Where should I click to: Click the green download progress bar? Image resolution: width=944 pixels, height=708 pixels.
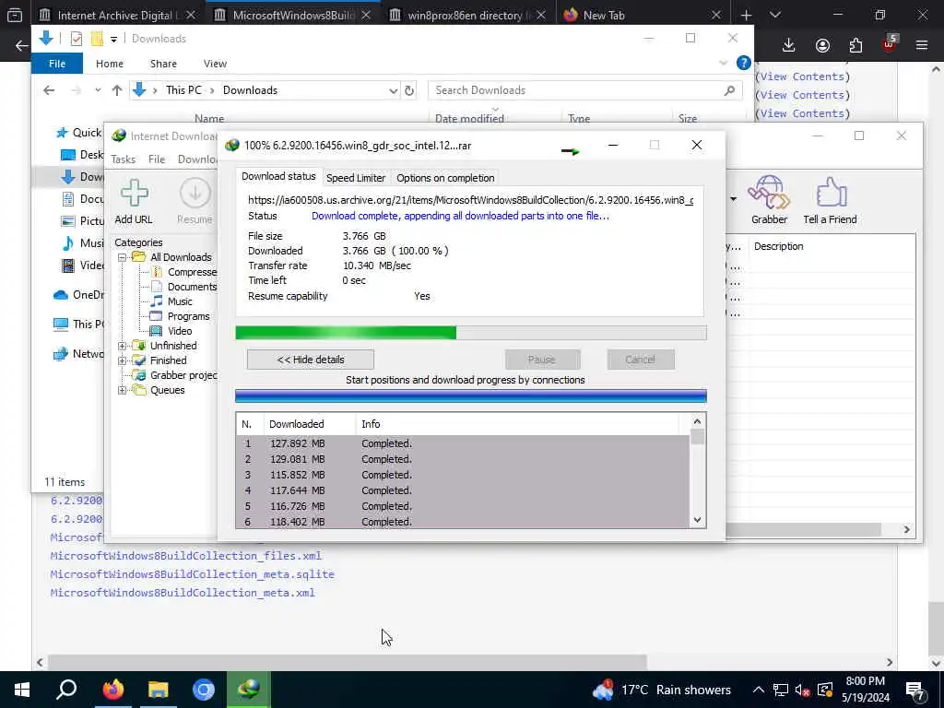pos(471,333)
